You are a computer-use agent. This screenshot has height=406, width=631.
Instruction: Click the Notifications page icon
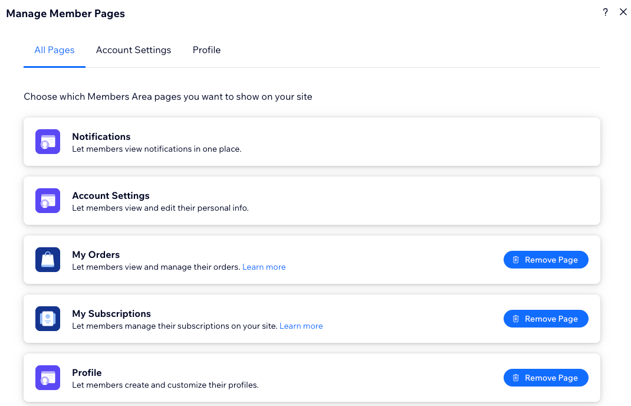pyautogui.click(x=48, y=142)
